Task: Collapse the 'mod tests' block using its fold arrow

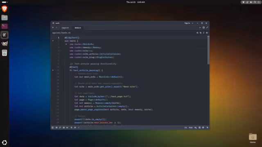Action: point(53,41)
